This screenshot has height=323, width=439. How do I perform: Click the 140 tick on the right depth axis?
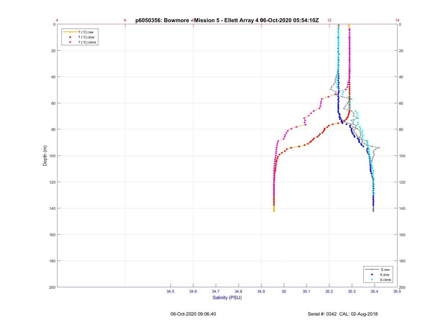[403, 208]
